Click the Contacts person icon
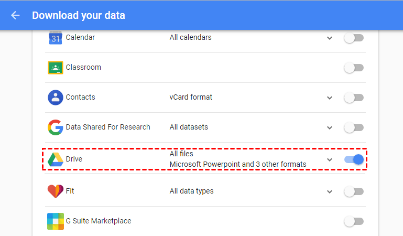Screen dimensions: 403x236 pos(56,98)
